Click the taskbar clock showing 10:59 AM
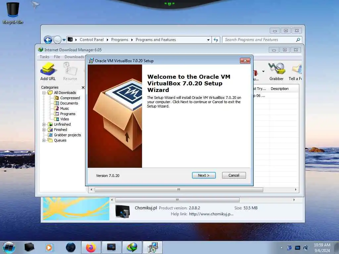The height and width of the screenshot is (254, 339). [x=322, y=248]
